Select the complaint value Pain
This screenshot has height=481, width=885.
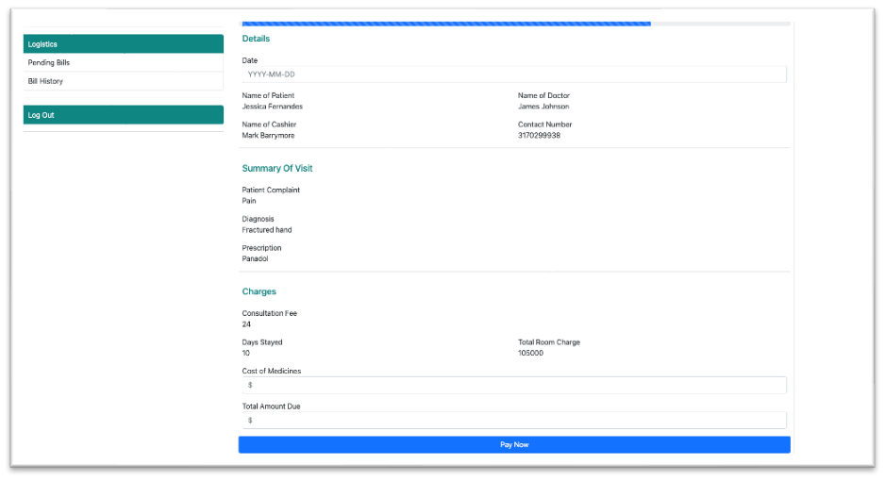pos(249,201)
